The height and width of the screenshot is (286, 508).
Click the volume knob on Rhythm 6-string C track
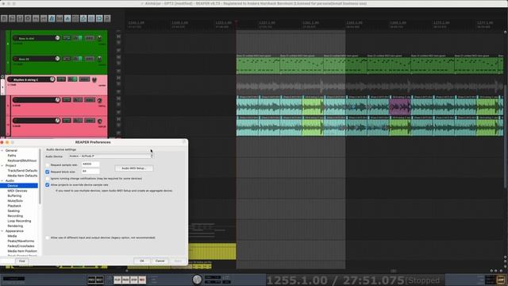coord(52,79)
